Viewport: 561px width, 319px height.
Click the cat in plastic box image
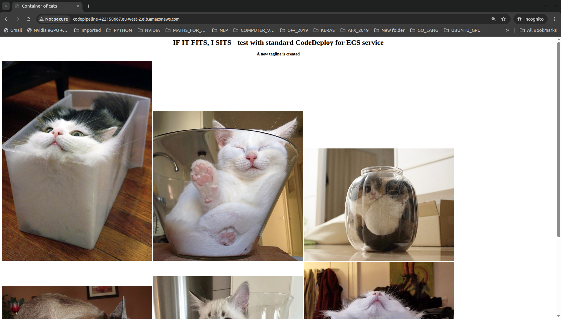77,161
